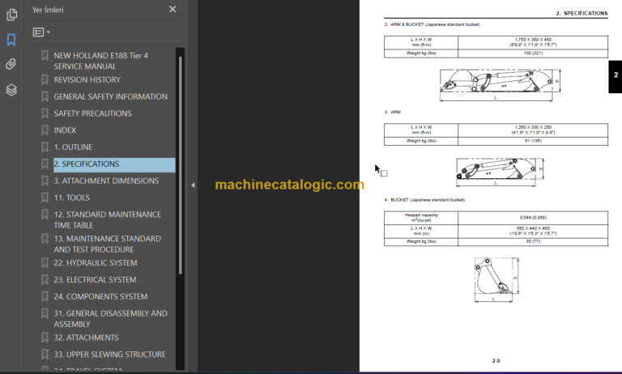Viewport: 622px width, 374px height.
Task: Go to REVISION HISTORY bookmark
Action: point(87,79)
